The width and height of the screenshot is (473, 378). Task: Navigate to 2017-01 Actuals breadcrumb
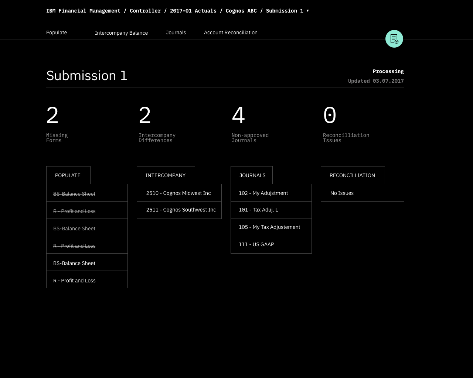193,11
